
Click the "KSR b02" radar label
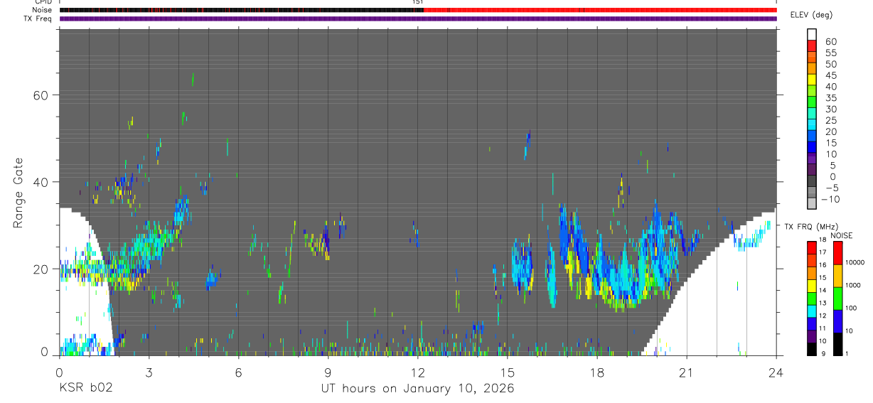tap(85, 388)
